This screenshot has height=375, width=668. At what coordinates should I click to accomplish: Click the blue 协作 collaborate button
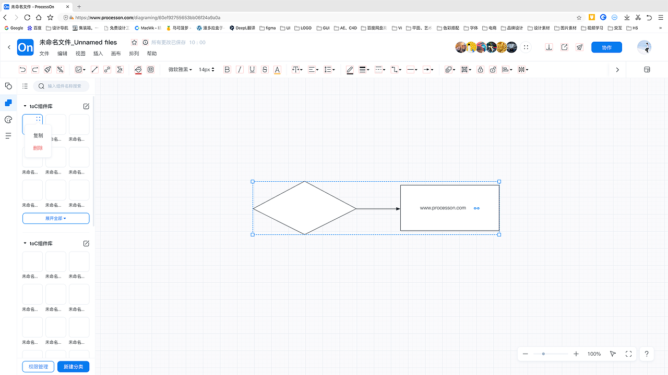tap(606, 47)
